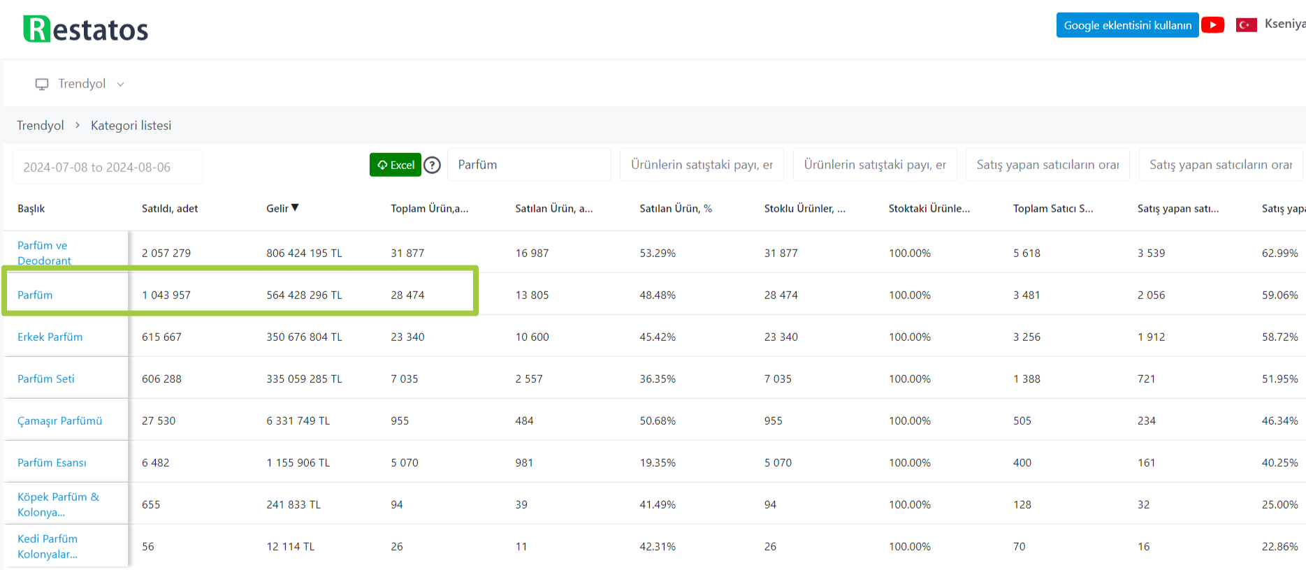Select the 241 833 TL revenue cell
This screenshot has width=1306, height=570.
coord(293,504)
